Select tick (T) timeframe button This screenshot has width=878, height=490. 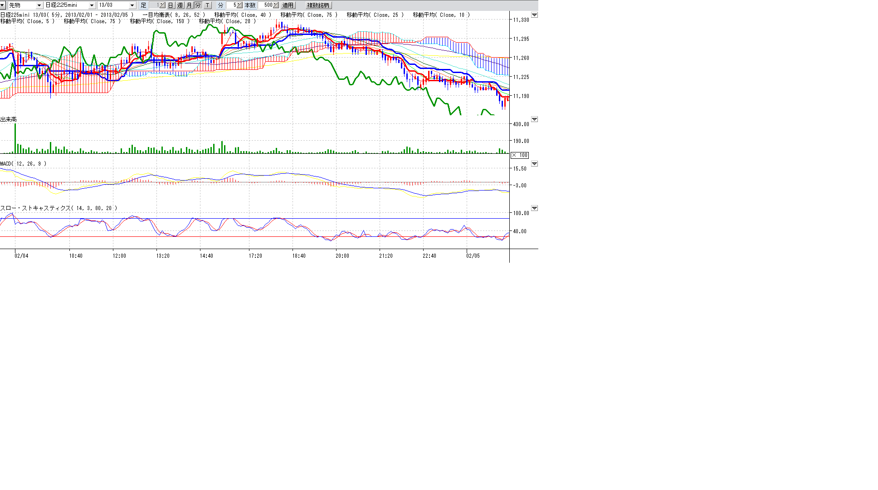click(207, 5)
